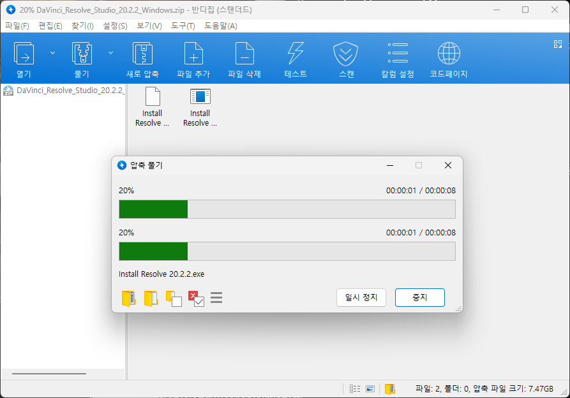Click the red X checkbox icon in the dialog
The height and width of the screenshot is (398, 570).
pos(196,298)
